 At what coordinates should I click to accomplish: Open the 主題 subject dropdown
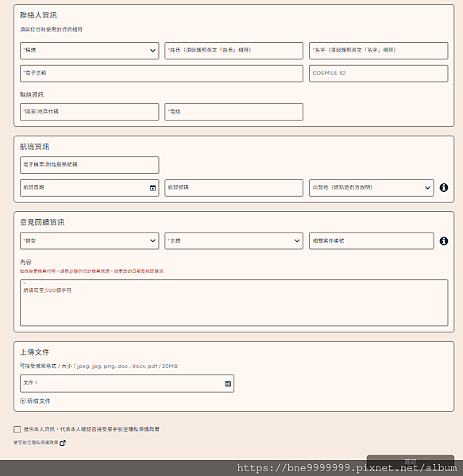click(x=233, y=241)
